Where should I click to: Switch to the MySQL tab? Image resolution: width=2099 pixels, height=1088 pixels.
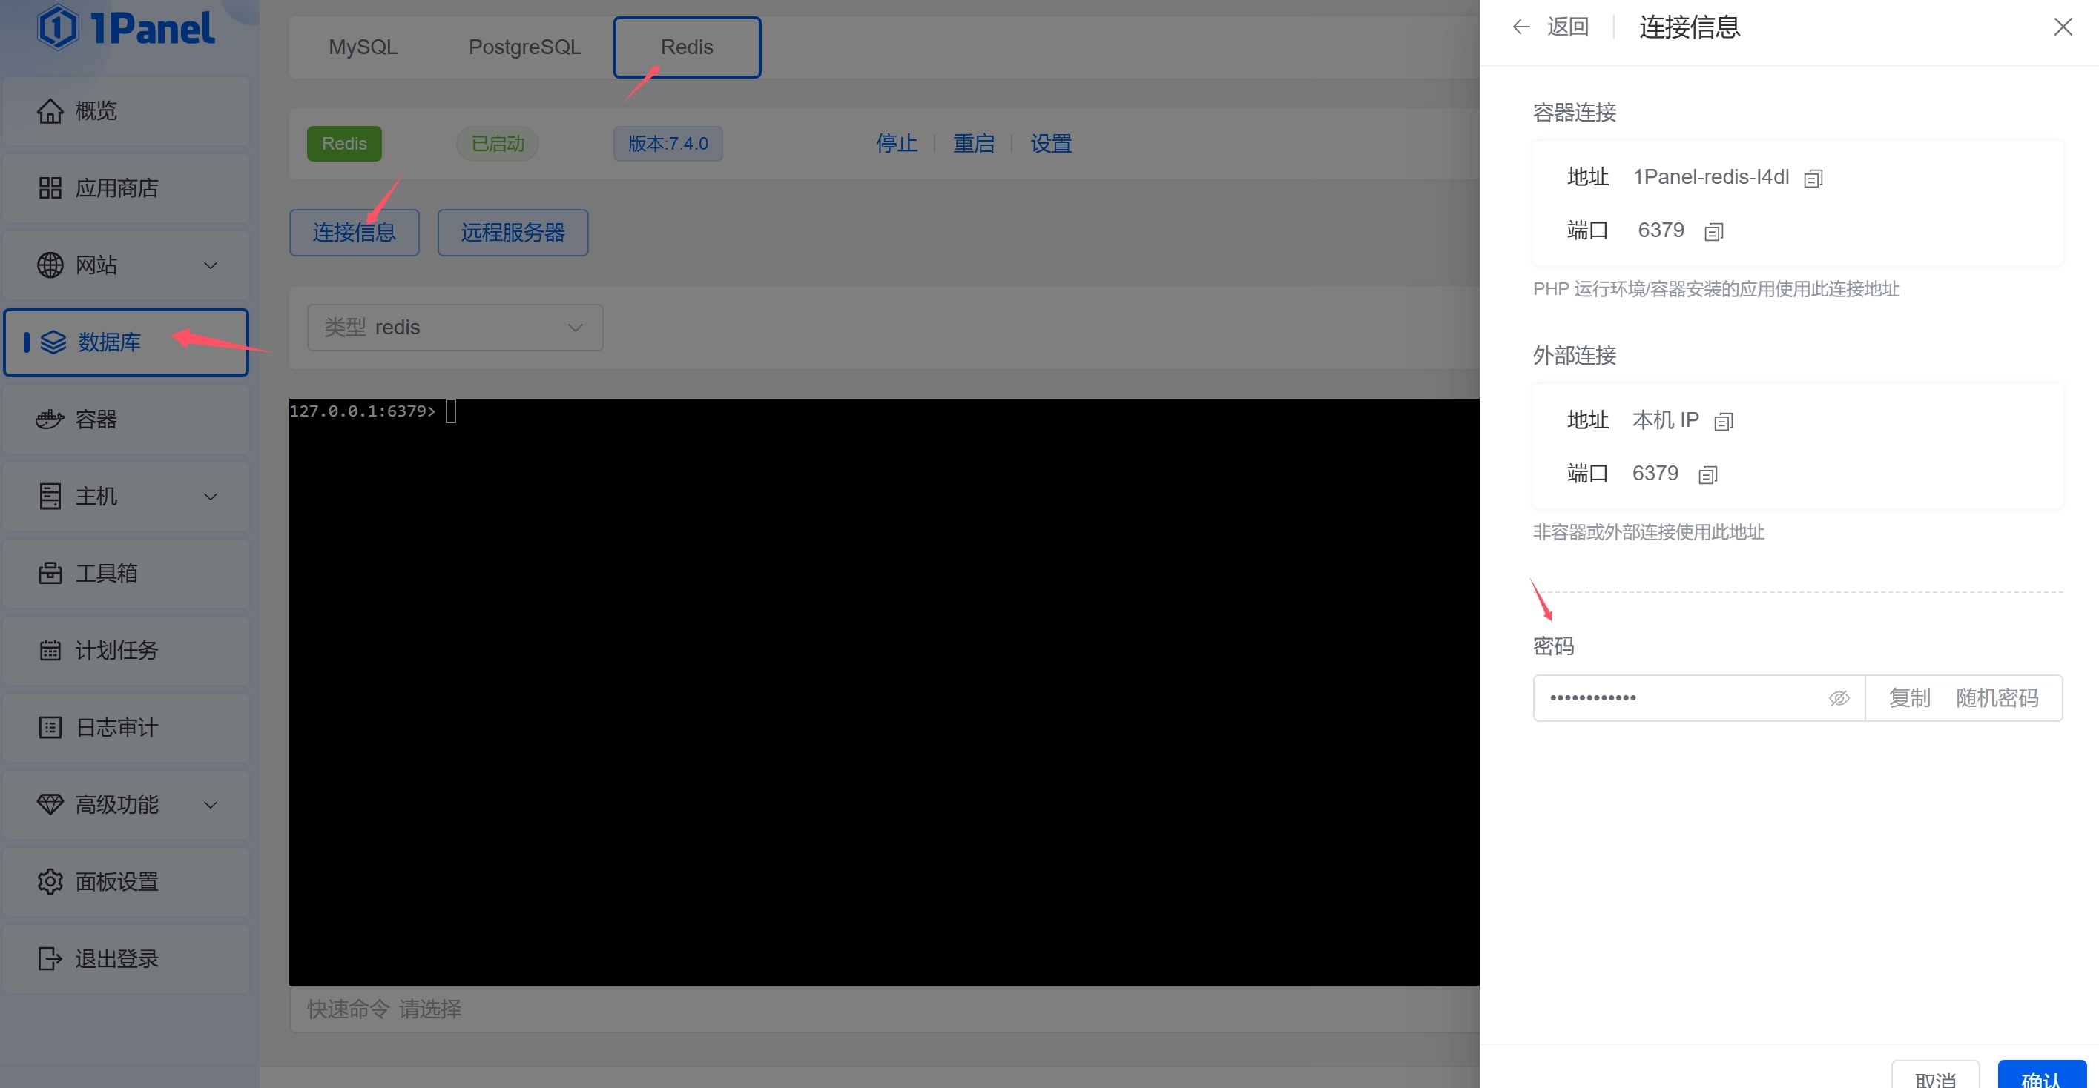363,47
